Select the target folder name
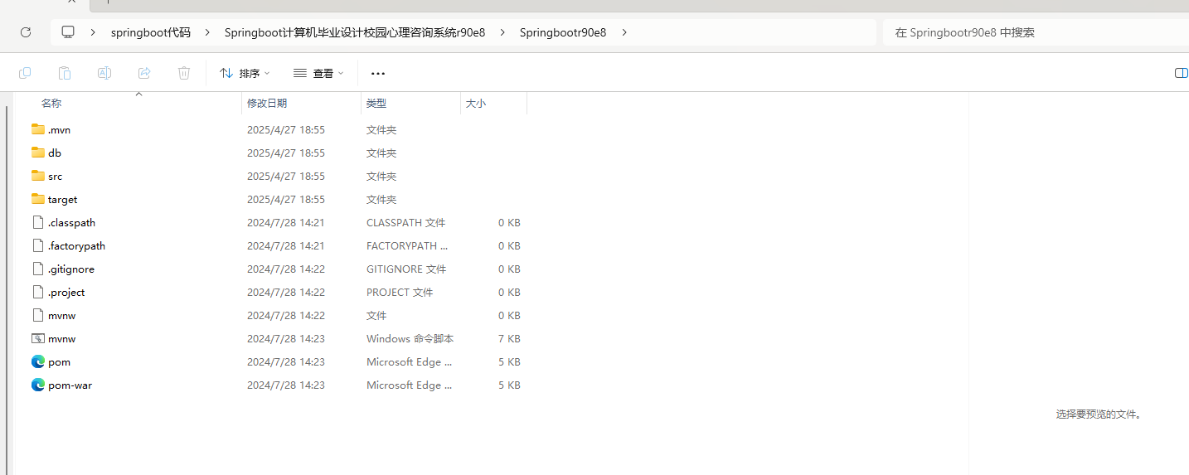The height and width of the screenshot is (475, 1189). 63,200
